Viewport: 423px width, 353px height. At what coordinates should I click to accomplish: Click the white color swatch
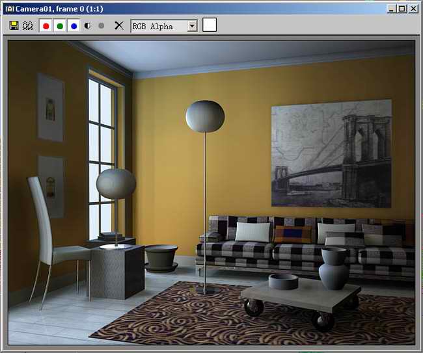point(210,25)
